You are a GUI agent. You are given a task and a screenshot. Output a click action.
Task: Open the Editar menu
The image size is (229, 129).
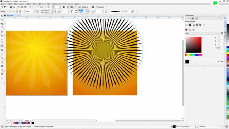(x=10, y=4)
